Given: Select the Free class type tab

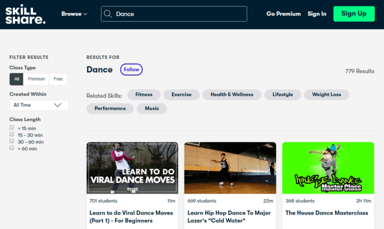Looking at the screenshot, I should pos(58,79).
